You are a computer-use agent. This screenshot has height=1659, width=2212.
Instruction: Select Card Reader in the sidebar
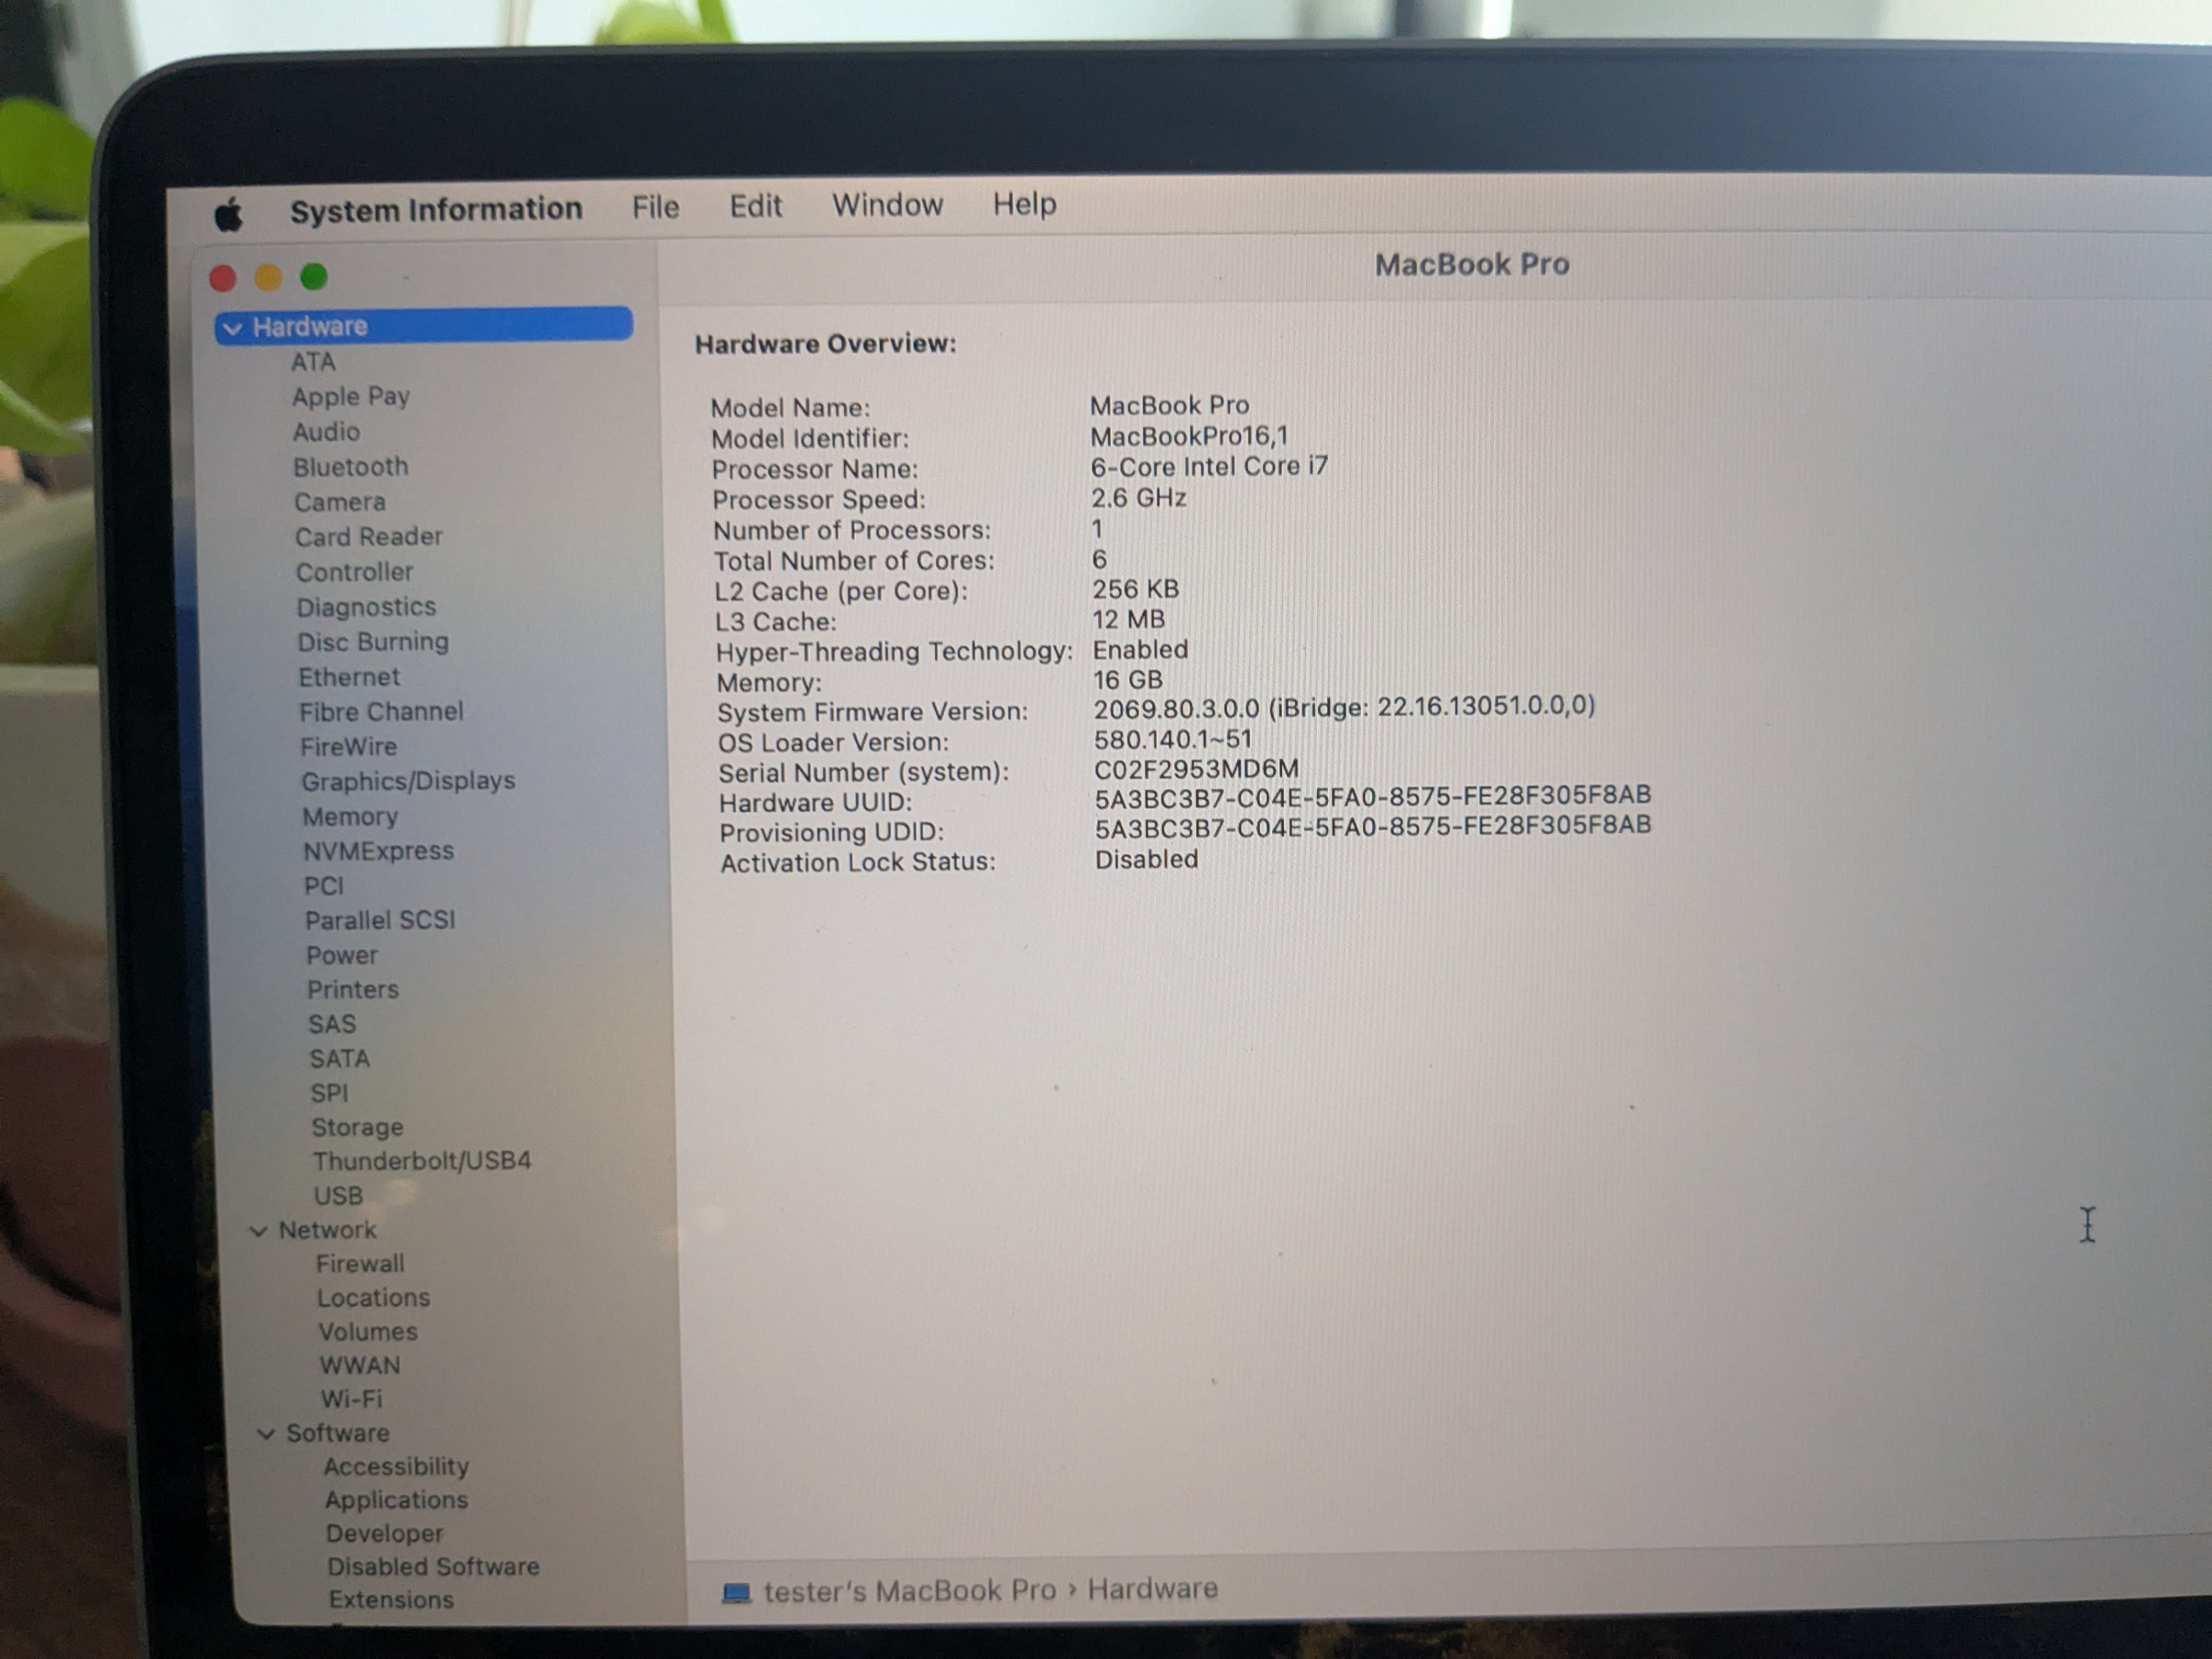tap(369, 537)
